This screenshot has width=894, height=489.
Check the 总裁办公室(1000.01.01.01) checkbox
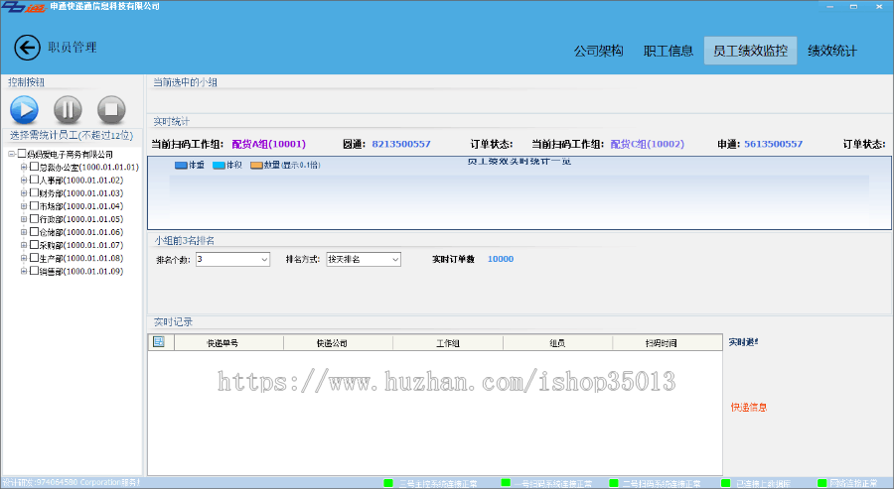pyautogui.click(x=34, y=167)
